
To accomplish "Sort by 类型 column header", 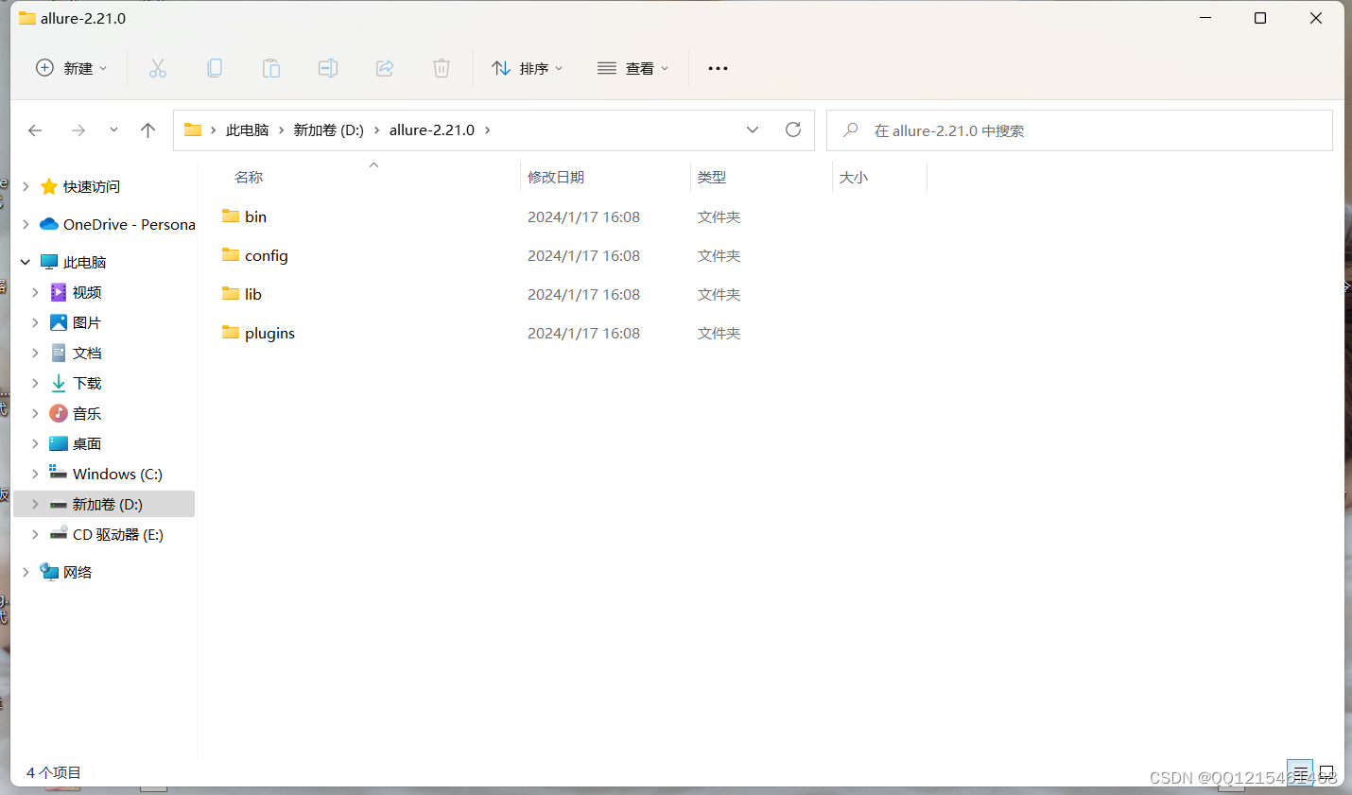I will click(712, 177).
